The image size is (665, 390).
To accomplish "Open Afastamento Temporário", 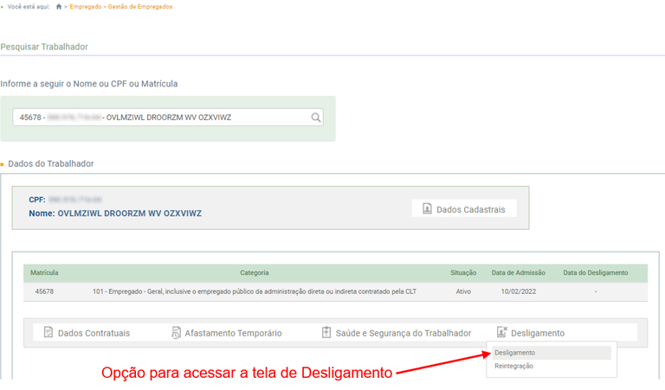I will (227, 333).
